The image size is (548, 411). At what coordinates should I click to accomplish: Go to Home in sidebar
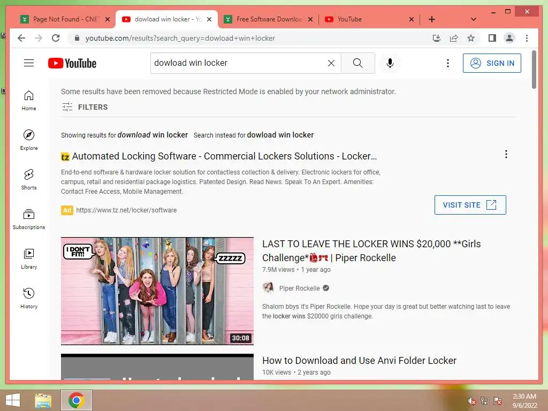pos(29,100)
